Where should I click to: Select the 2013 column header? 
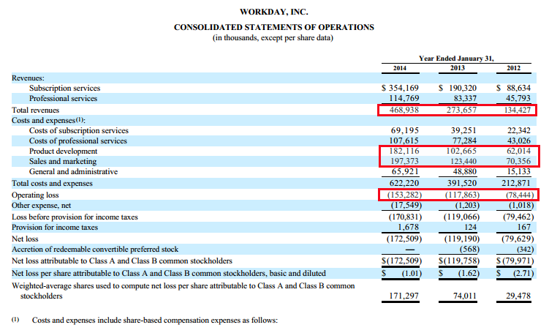pyautogui.click(x=458, y=68)
